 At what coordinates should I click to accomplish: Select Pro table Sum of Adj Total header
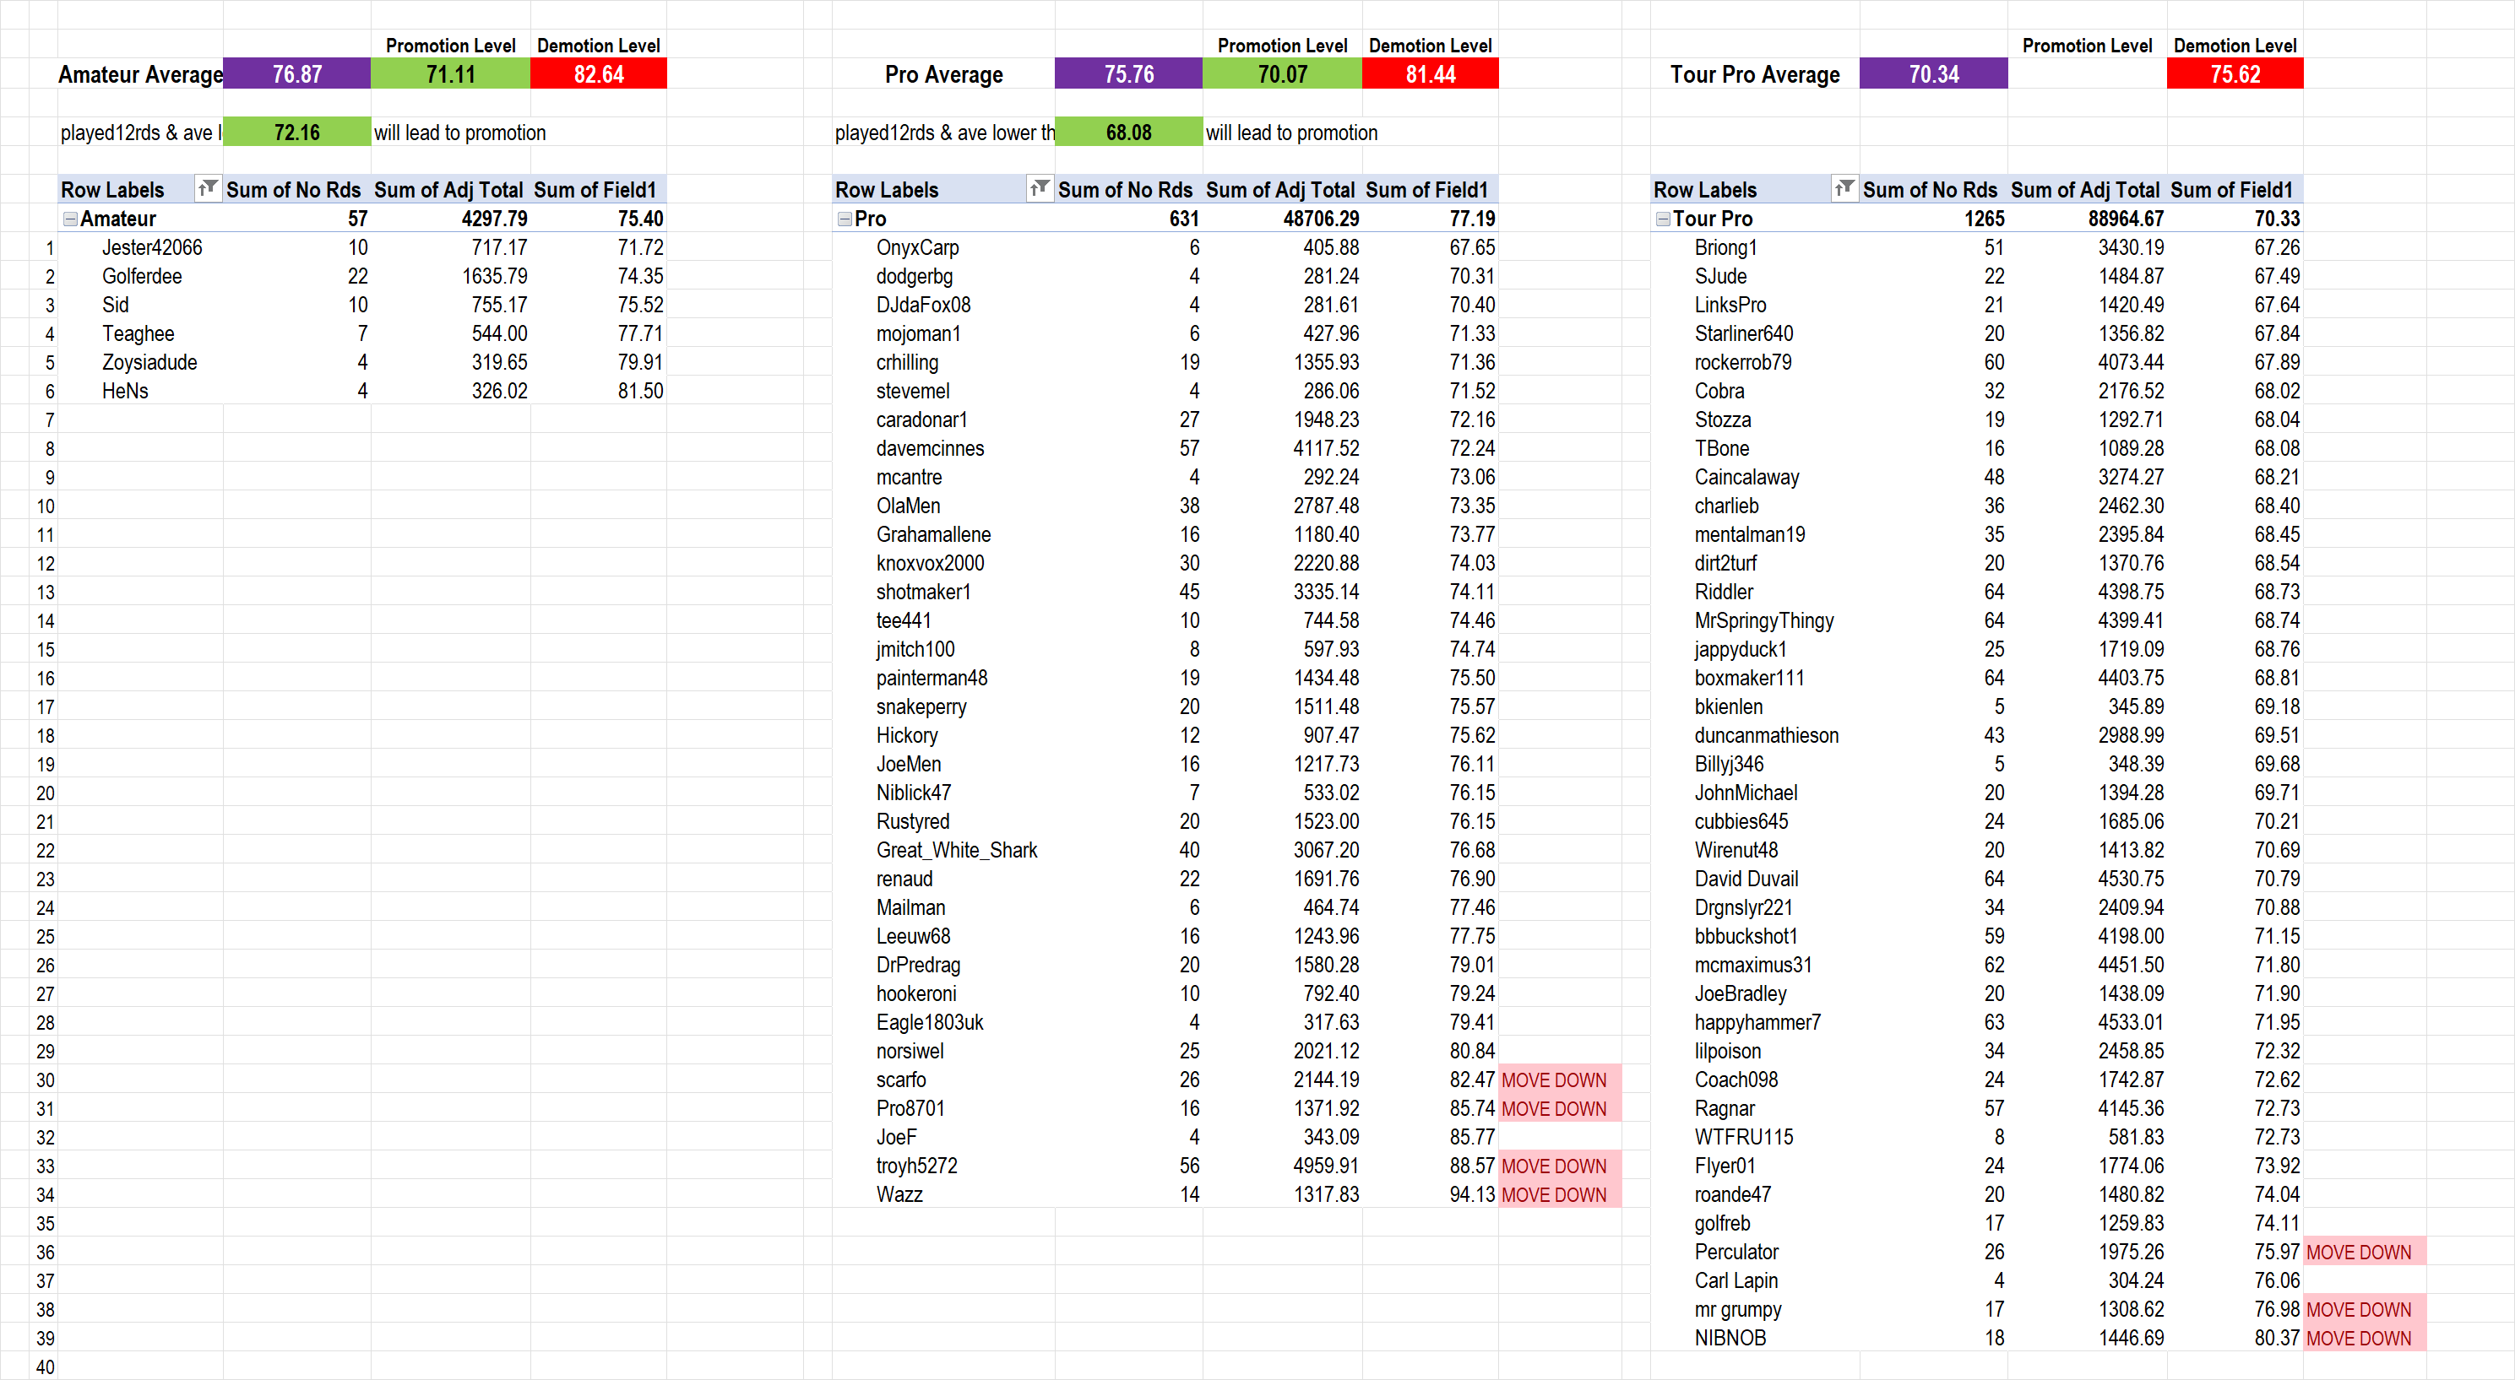(1280, 189)
